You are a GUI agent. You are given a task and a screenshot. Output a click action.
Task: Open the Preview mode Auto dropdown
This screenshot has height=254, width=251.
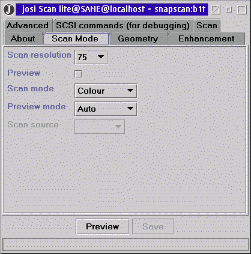coord(106,109)
